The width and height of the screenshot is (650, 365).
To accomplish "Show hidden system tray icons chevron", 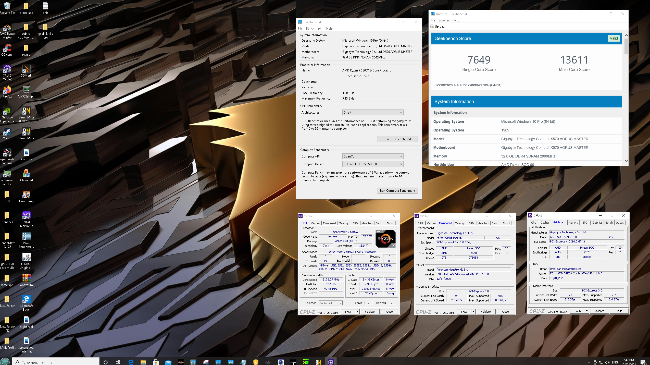I will tap(589, 362).
